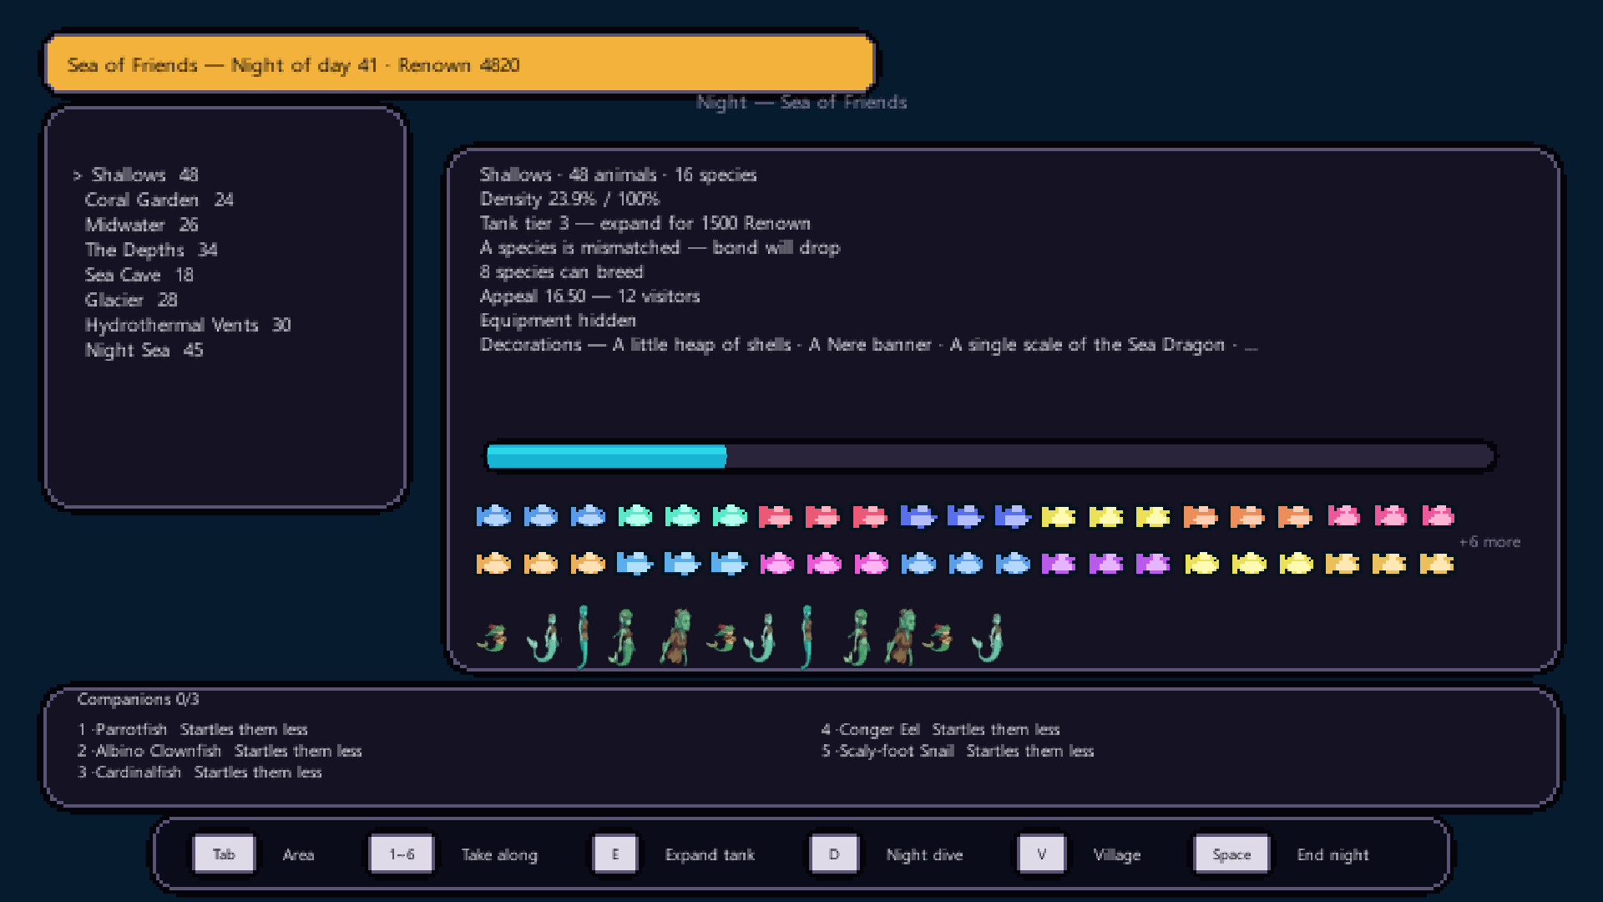Open the Night Sea area
1603x902 pixels.
144,350
